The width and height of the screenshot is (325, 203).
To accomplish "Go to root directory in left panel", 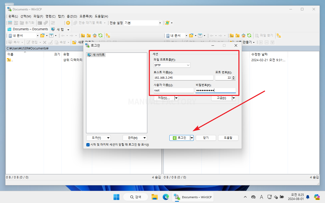I will [x=89, y=36].
